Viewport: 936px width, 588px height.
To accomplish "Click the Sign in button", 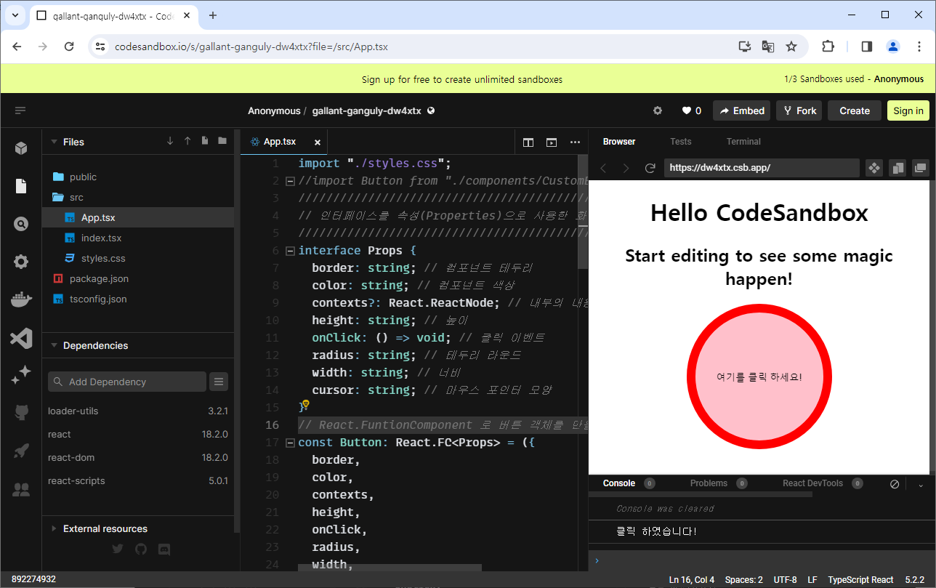I will (908, 110).
